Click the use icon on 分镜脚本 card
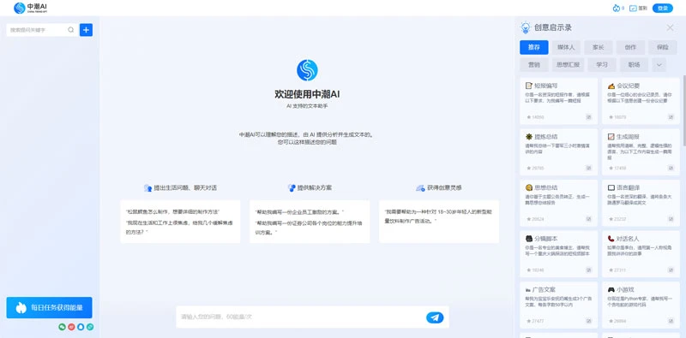 click(589, 270)
